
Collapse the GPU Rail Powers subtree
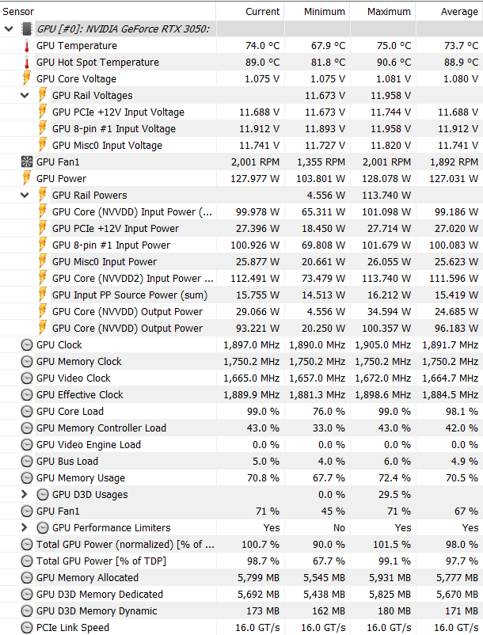pyautogui.click(x=25, y=196)
